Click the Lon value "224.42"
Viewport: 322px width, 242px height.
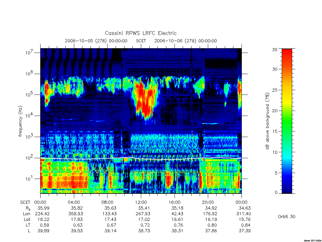[42, 214]
